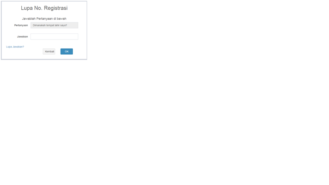Open the Lupa Jawaban? link
The height and width of the screenshot is (185, 329).
click(x=15, y=47)
